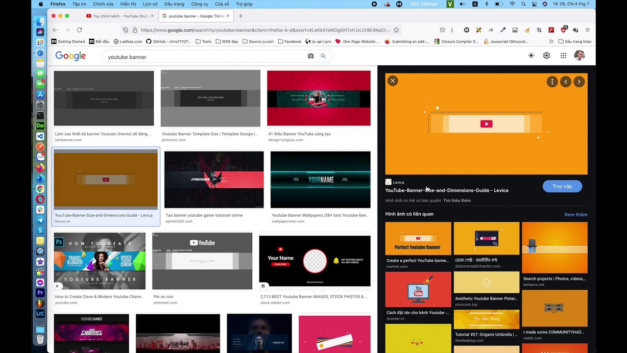Toggle tracking protection shield in address bar
627x353 pixels.
(125, 30)
